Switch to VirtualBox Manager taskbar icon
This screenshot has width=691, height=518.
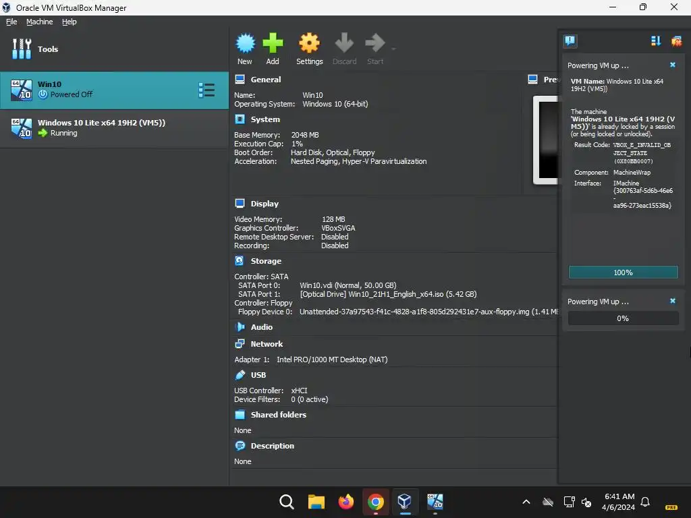[405, 502]
